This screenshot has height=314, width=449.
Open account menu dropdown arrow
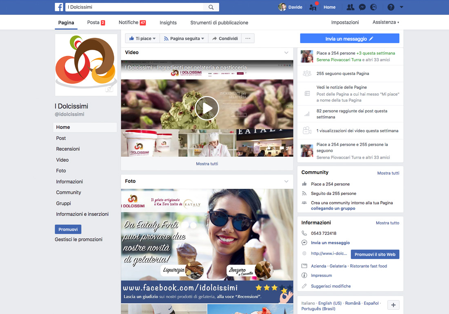[x=402, y=7]
